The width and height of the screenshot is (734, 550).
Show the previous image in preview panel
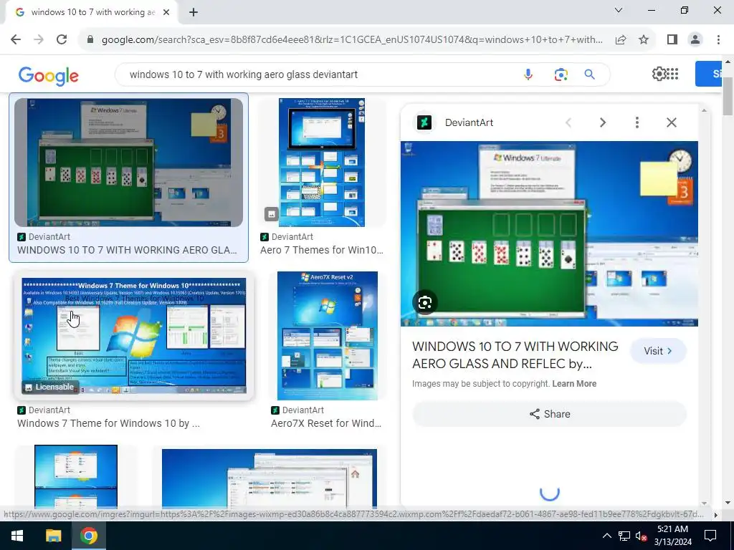[x=568, y=122]
